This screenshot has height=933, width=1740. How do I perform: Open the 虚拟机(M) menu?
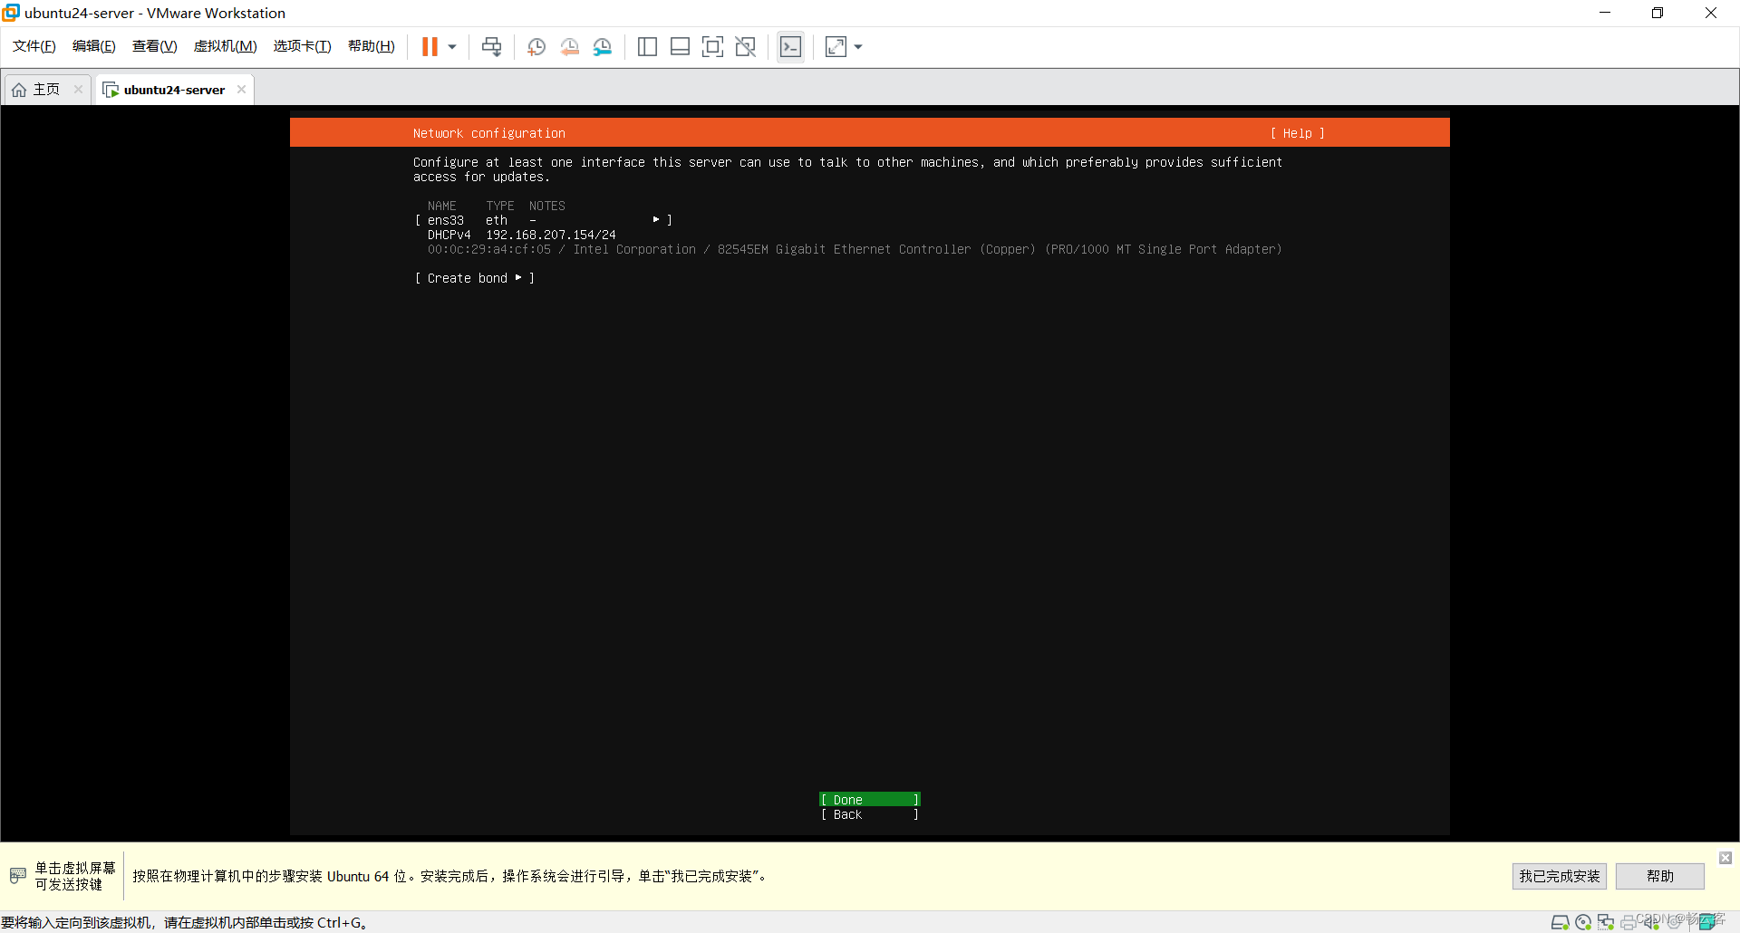[225, 46]
